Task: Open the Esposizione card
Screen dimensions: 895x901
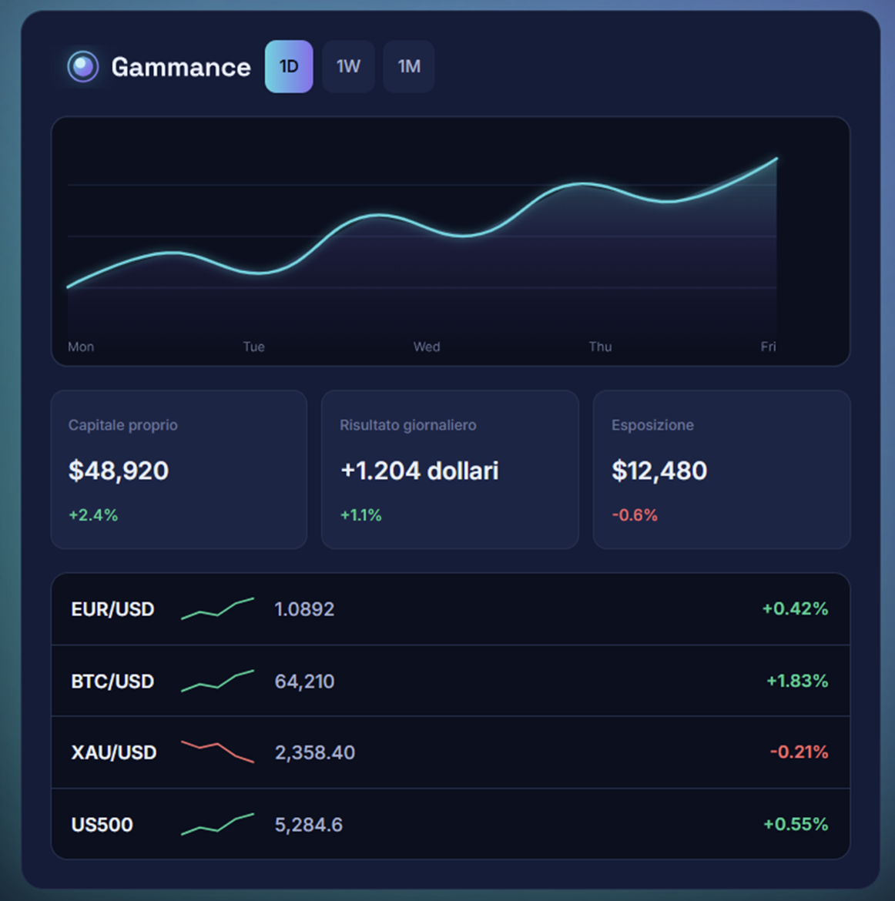Action: click(x=722, y=470)
